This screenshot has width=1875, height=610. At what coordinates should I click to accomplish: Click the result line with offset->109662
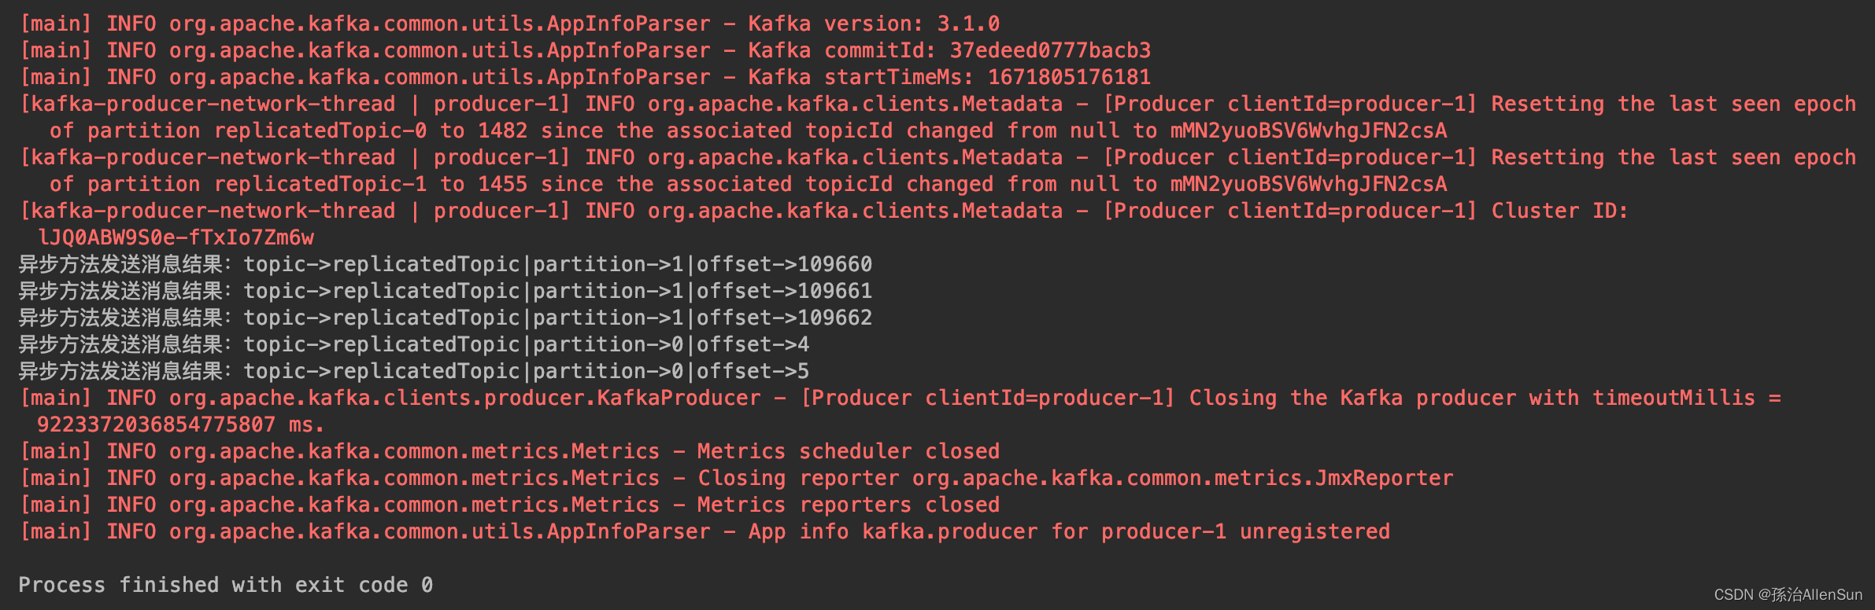[446, 318]
